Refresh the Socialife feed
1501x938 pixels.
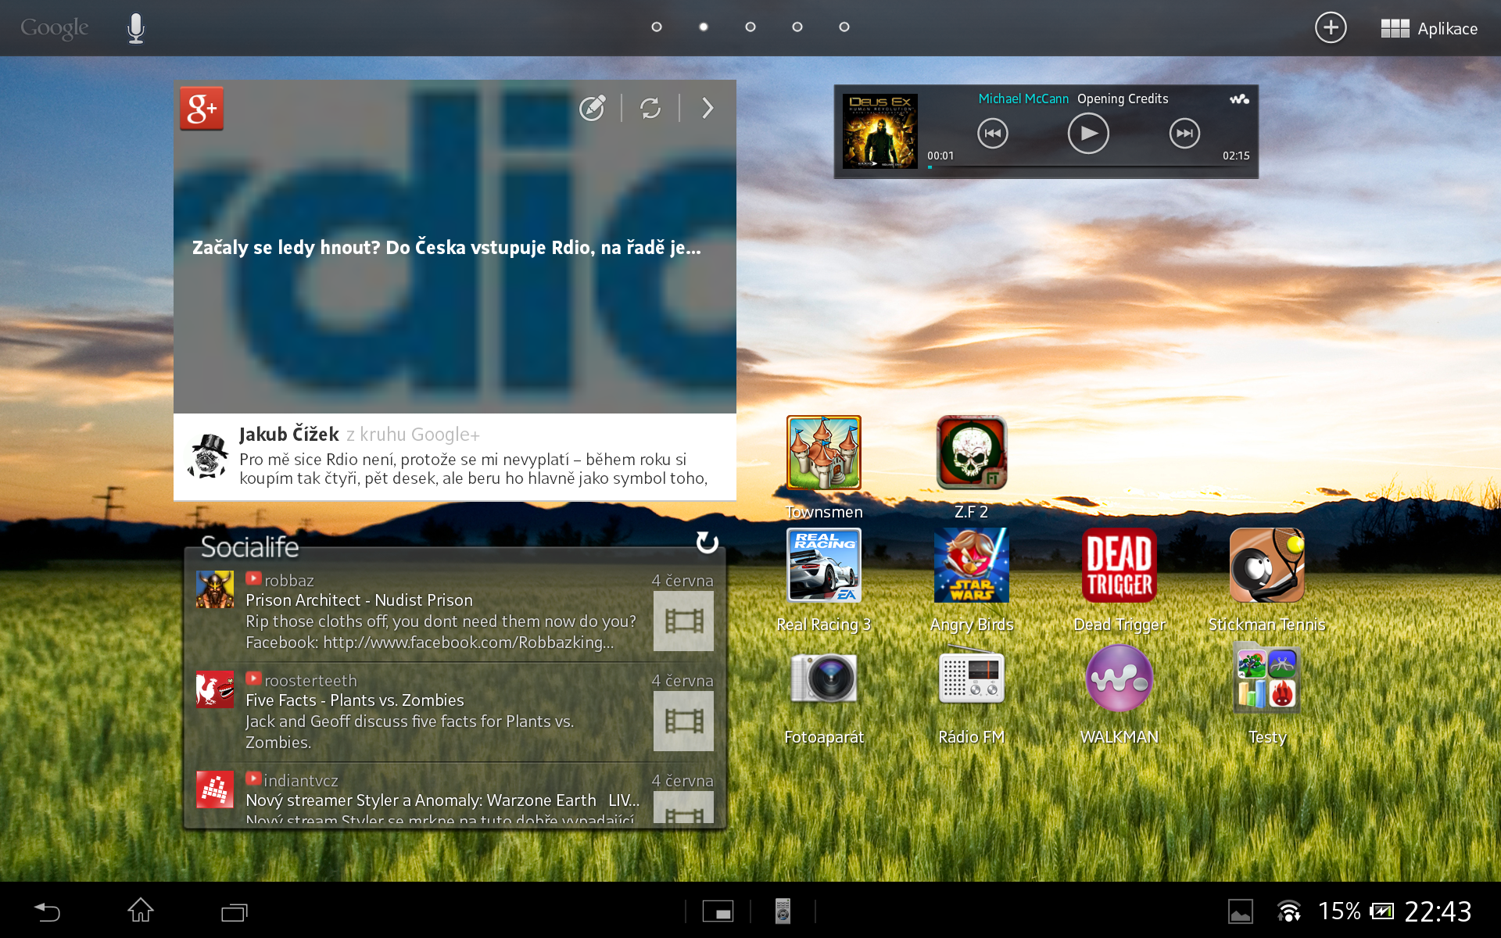click(x=706, y=542)
